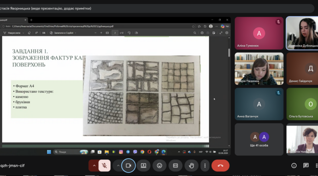318x176 pixels.
Task: Click slide heading ЗАВДАННЯ 1.
Action: tap(30, 51)
